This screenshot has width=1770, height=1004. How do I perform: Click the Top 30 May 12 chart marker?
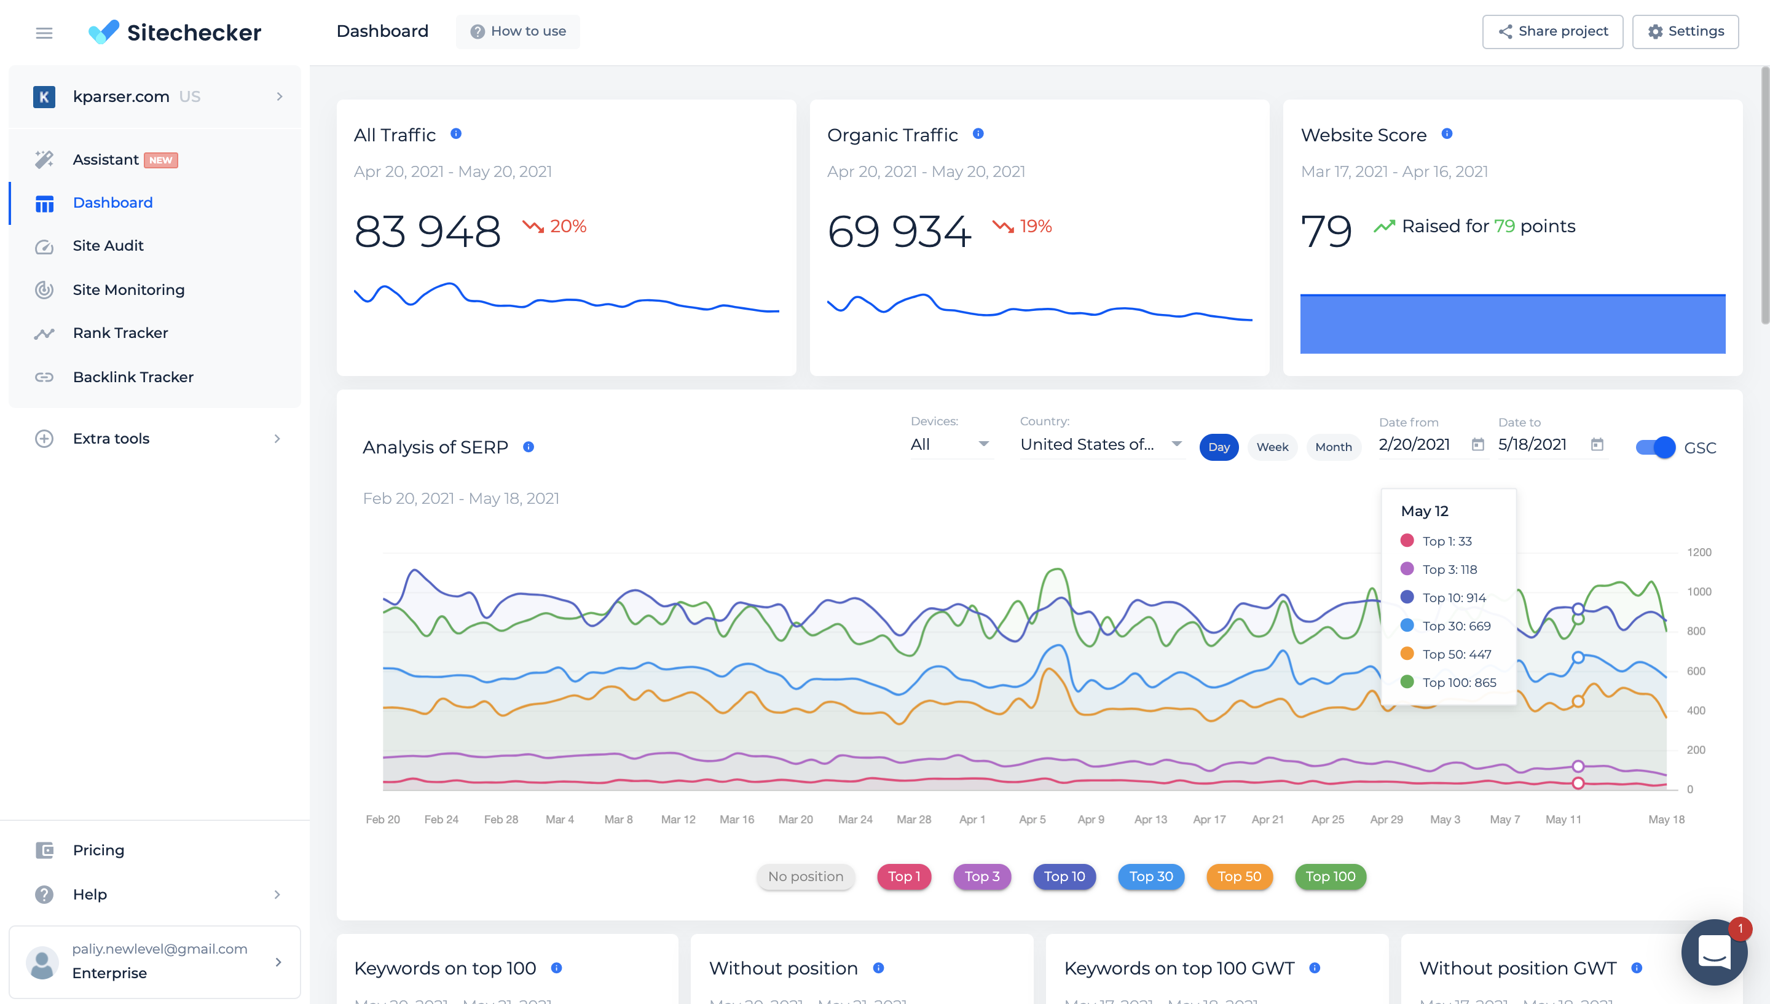click(1578, 657)
